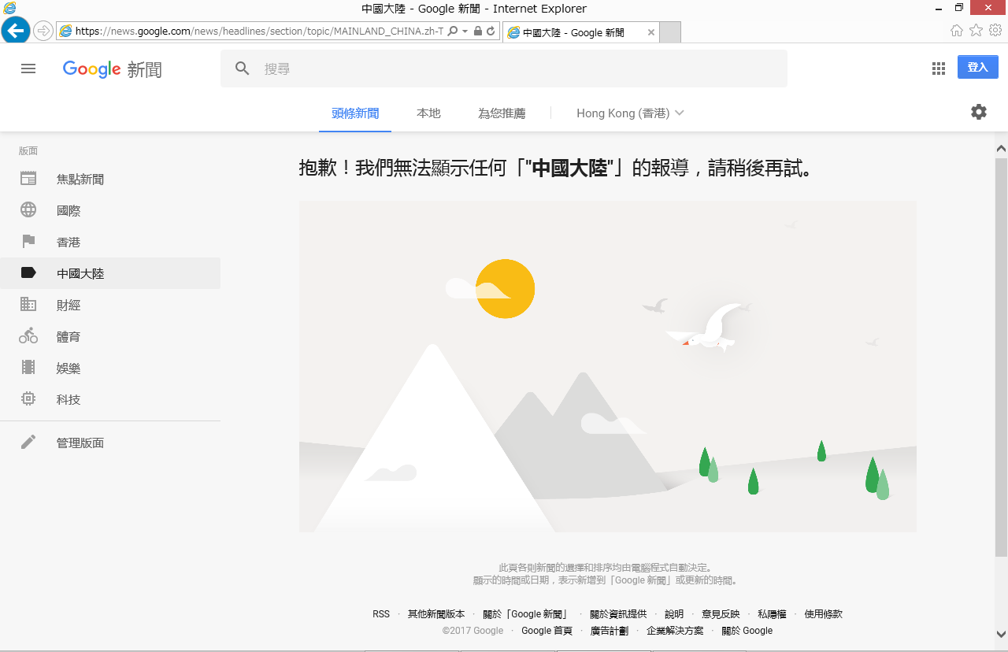Switch to the 頭條新聞 tab
The width and height of the screenshot is (1008, 652).
click(355, 113)
